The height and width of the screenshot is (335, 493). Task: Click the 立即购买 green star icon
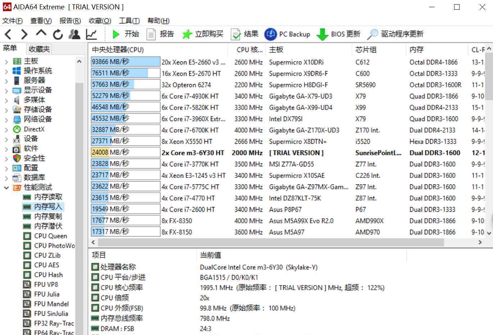187,34
